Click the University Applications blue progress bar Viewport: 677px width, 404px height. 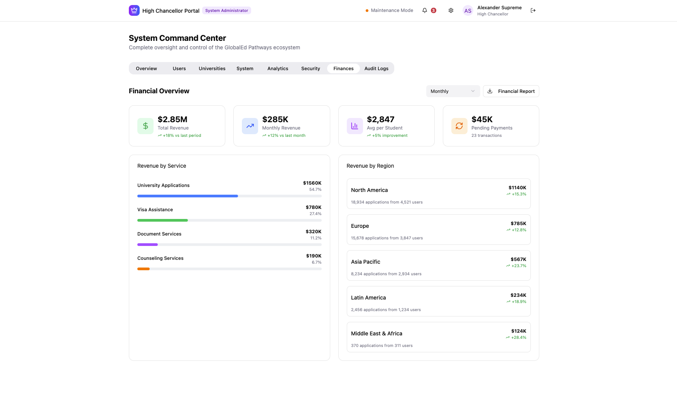click(187, 196)
